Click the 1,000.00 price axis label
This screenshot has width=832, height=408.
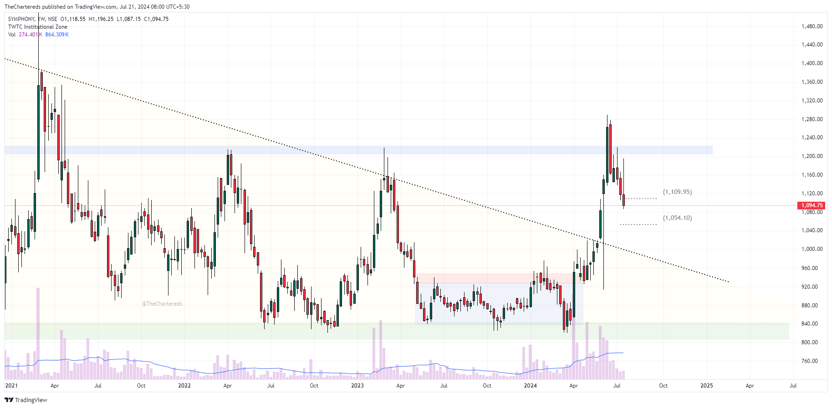(x=812, y=249)
